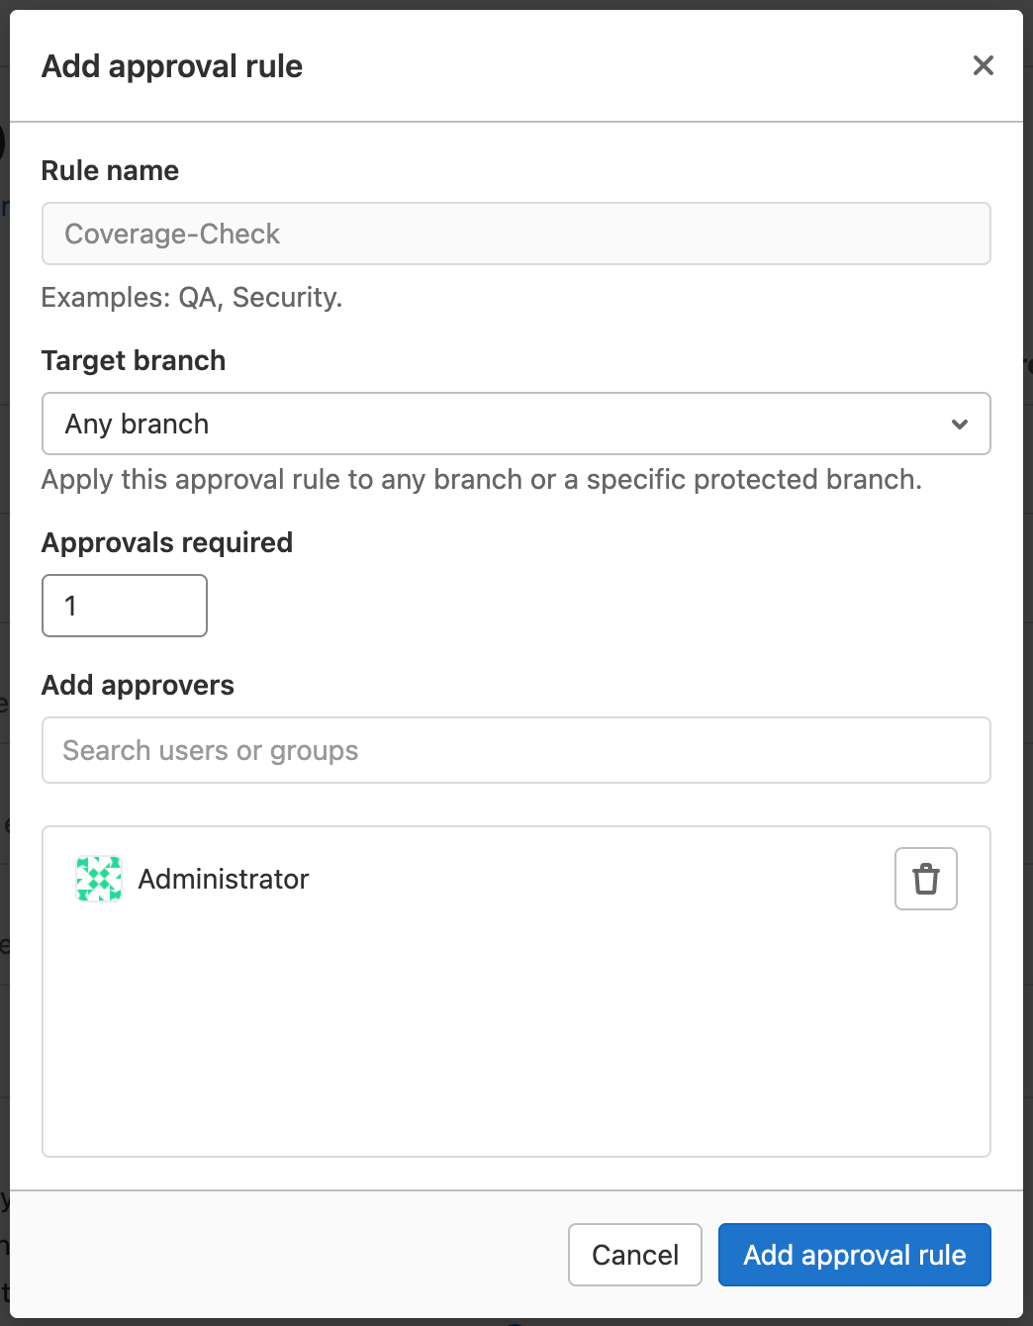Click the Administrator avatar image
1033x1326 pixels.
[x=98, y=878]
